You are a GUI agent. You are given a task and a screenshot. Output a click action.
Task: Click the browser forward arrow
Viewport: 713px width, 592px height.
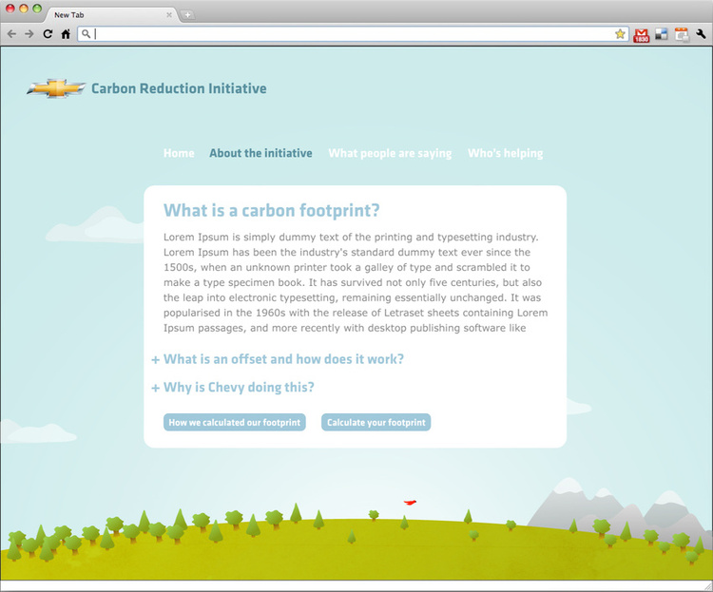click(29, 34)
